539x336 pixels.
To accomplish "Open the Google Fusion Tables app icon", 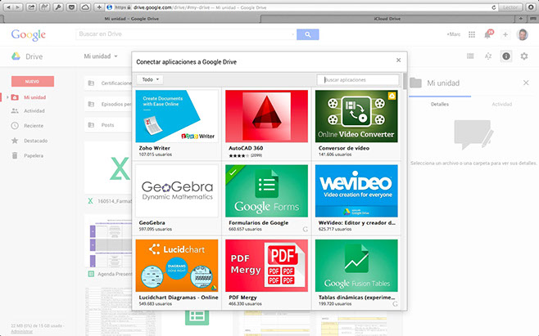I will point(356,266).
